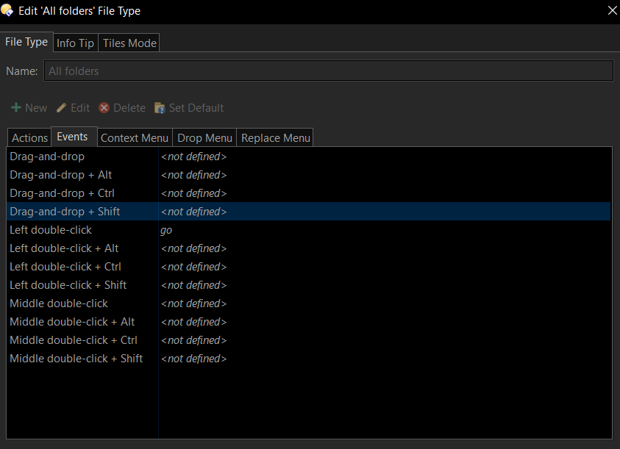Screen dimensions: 620x449
Task: Switch to the File Type tab
Action: click(26, 42)
